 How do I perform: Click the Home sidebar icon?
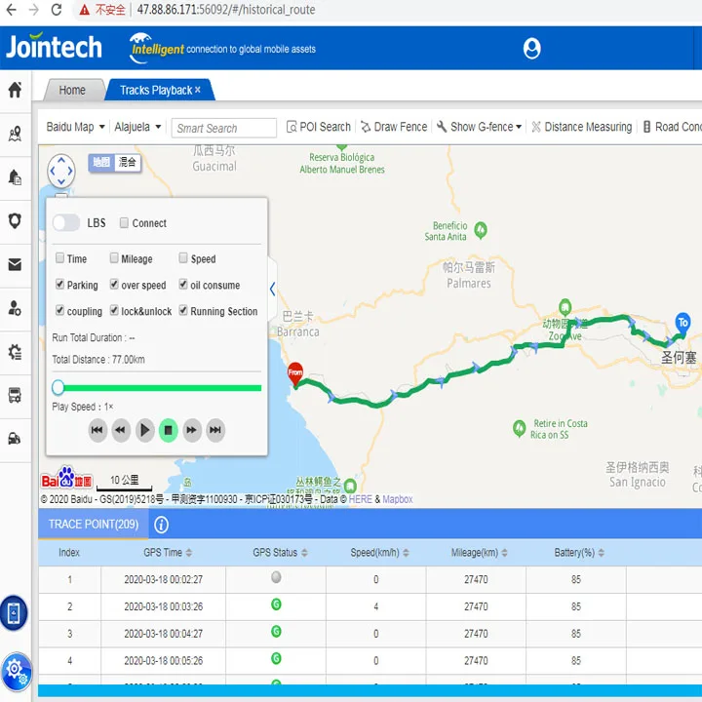coord(15,90)
